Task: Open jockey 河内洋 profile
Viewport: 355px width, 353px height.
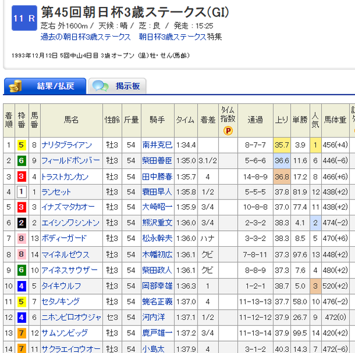Action: (153, 318)
